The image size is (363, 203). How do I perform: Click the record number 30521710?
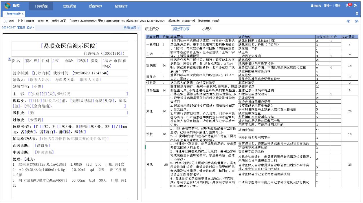click(x=113, y=53)
